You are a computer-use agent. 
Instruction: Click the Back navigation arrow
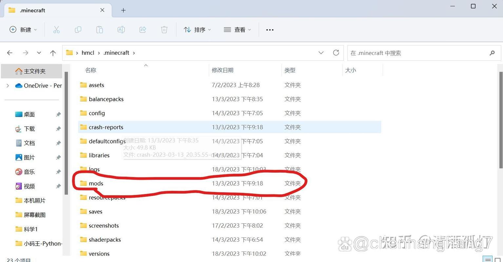pyautogui.click(x=10, y=53)
